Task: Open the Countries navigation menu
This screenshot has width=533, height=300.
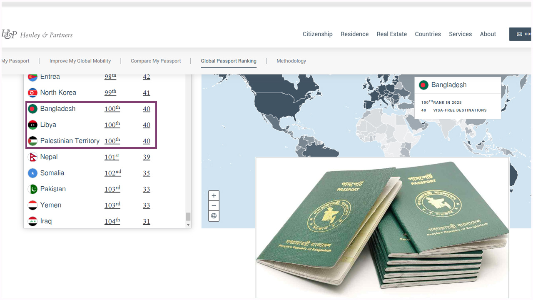Action: (x=428, y=34)
